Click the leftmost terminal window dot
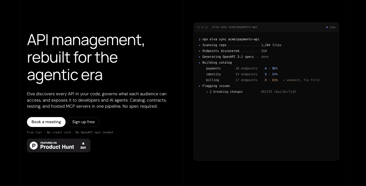 (x=199, y=27)
